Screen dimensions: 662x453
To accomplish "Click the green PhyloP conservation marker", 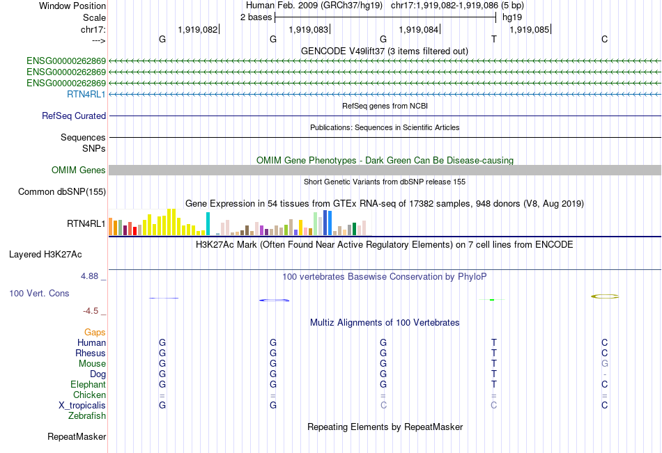I will coord(492,299).
